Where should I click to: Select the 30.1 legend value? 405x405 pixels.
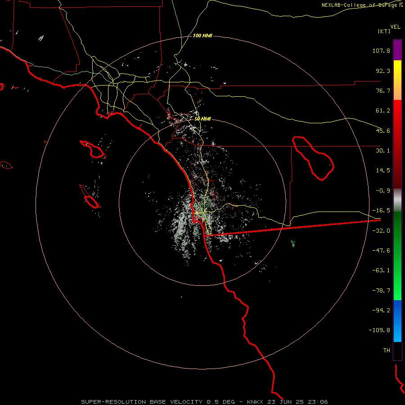click(383, 151)
